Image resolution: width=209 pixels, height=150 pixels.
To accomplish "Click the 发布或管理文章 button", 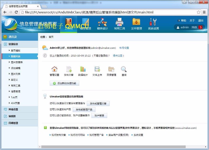I will (x=98, y=104).
